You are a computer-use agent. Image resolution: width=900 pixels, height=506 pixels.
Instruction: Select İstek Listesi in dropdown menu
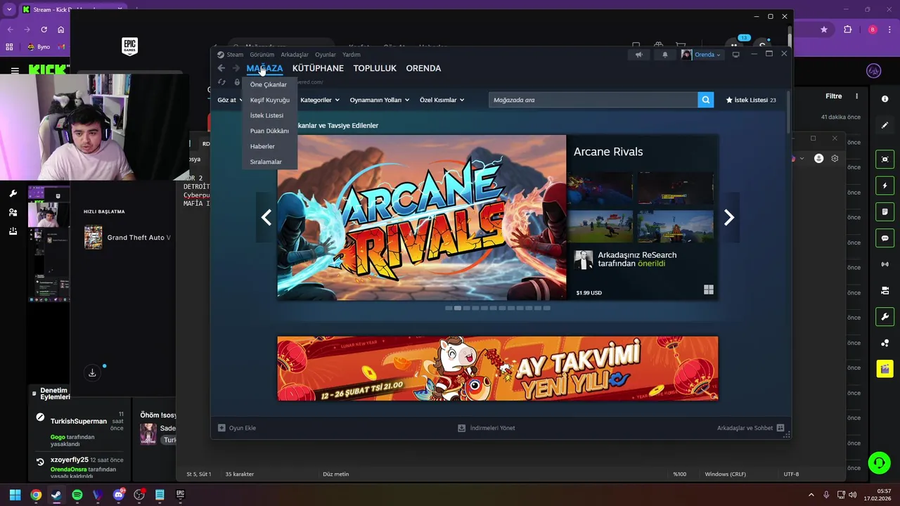tap(267, 115)
